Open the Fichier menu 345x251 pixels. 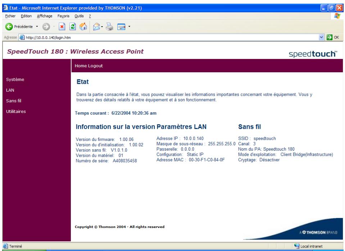click(10, 16)
